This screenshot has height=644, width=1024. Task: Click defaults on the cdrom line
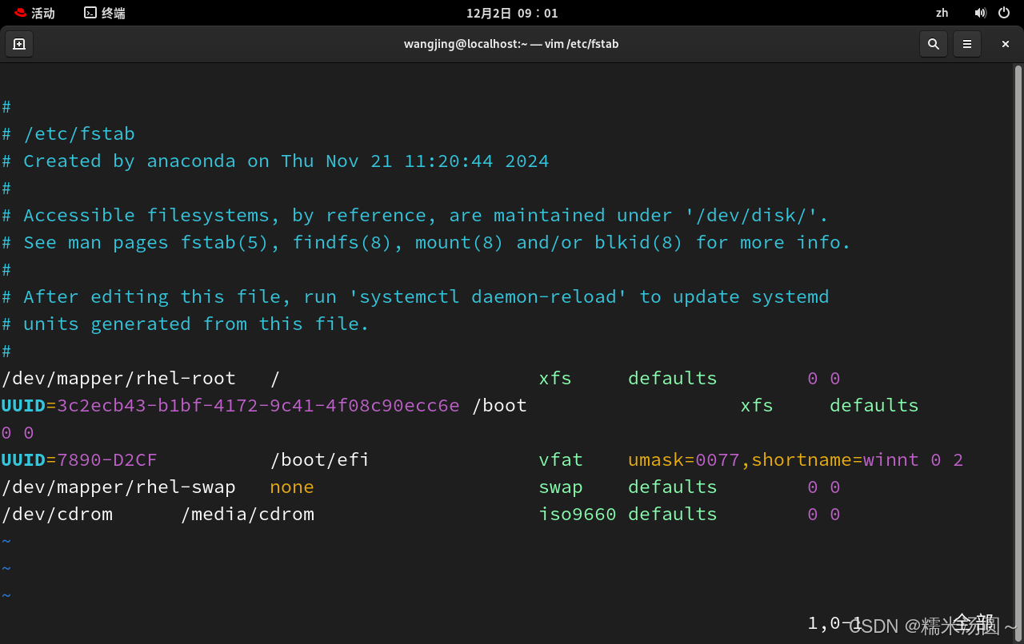click(673, 514)
